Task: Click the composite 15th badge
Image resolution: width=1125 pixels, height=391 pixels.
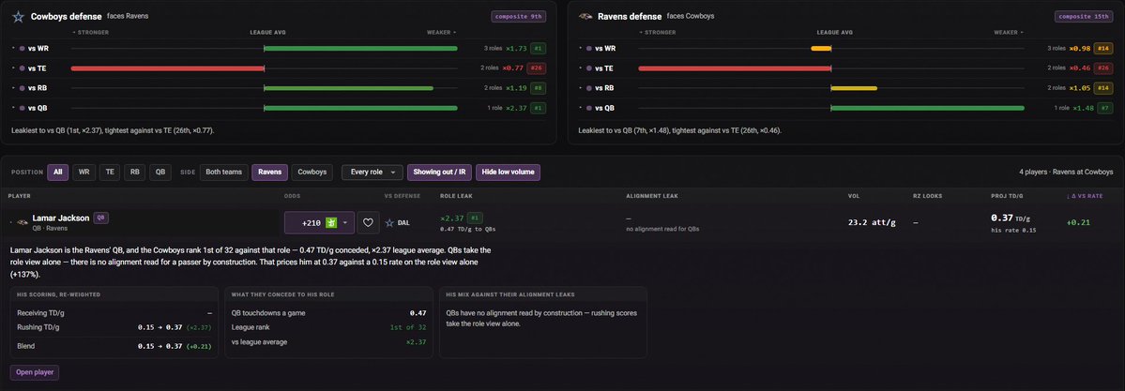Action: pyautogui.click(x=1084, y=16)
